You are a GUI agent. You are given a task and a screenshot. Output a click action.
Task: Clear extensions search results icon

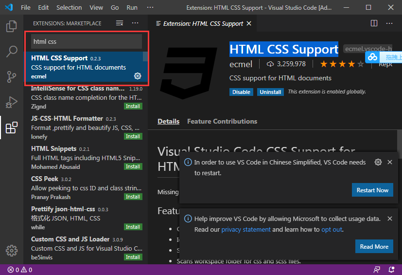tap(120, 23)
